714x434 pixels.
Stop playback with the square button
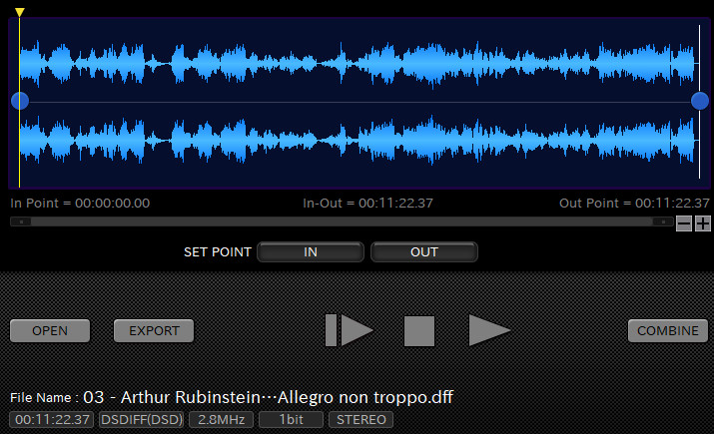click(419, 331)
